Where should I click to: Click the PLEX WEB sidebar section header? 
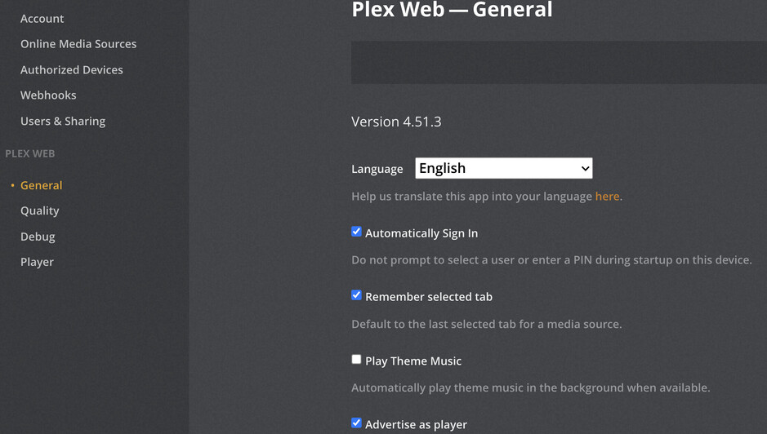(x=30, y=153)
